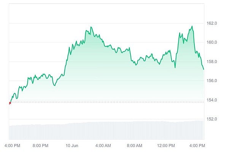Screen dimensions: 229x152
Task: Click the price line's final endpoint at right
Action: 204,69
